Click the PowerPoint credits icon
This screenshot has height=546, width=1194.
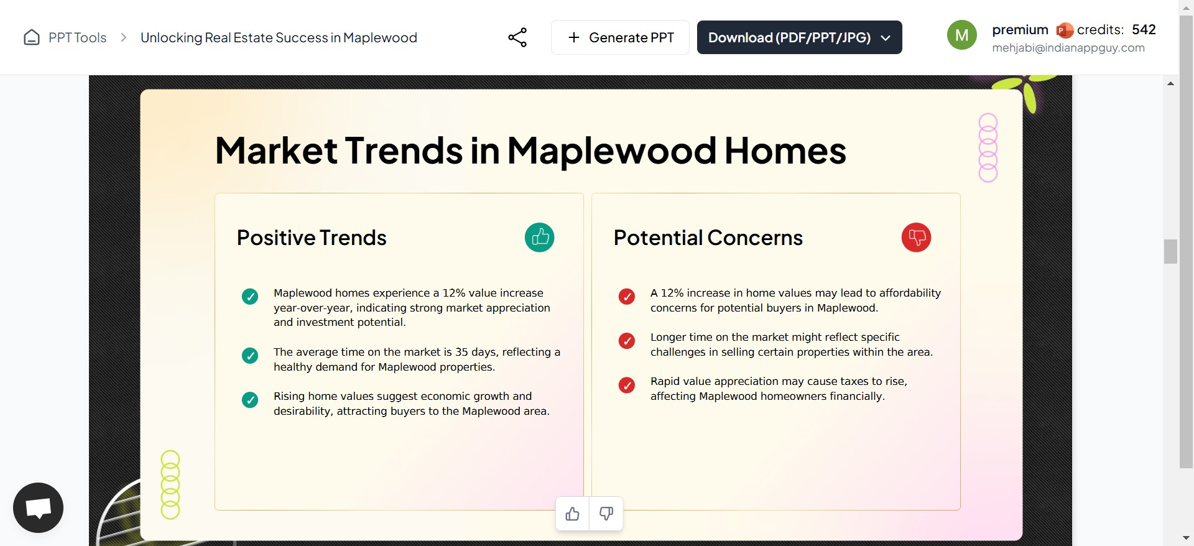(1065, 30)
